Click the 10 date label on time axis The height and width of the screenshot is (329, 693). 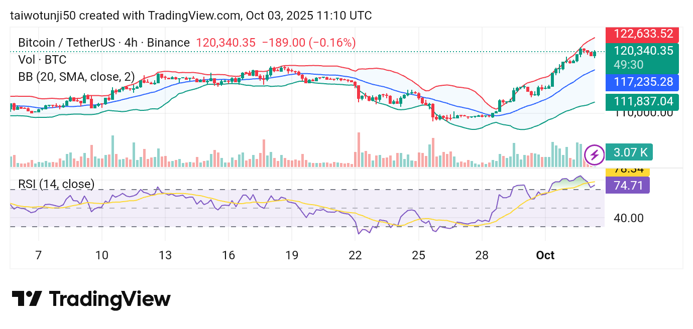(x=101, y=255)
